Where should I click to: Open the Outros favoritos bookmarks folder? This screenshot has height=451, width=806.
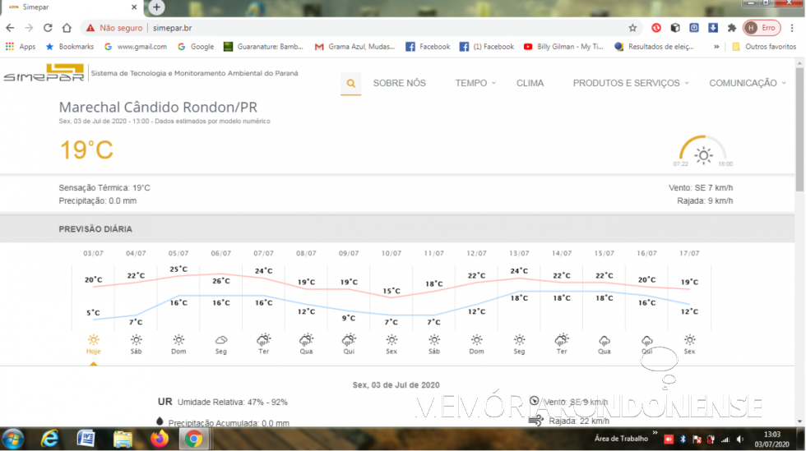[x=764, y=47]
